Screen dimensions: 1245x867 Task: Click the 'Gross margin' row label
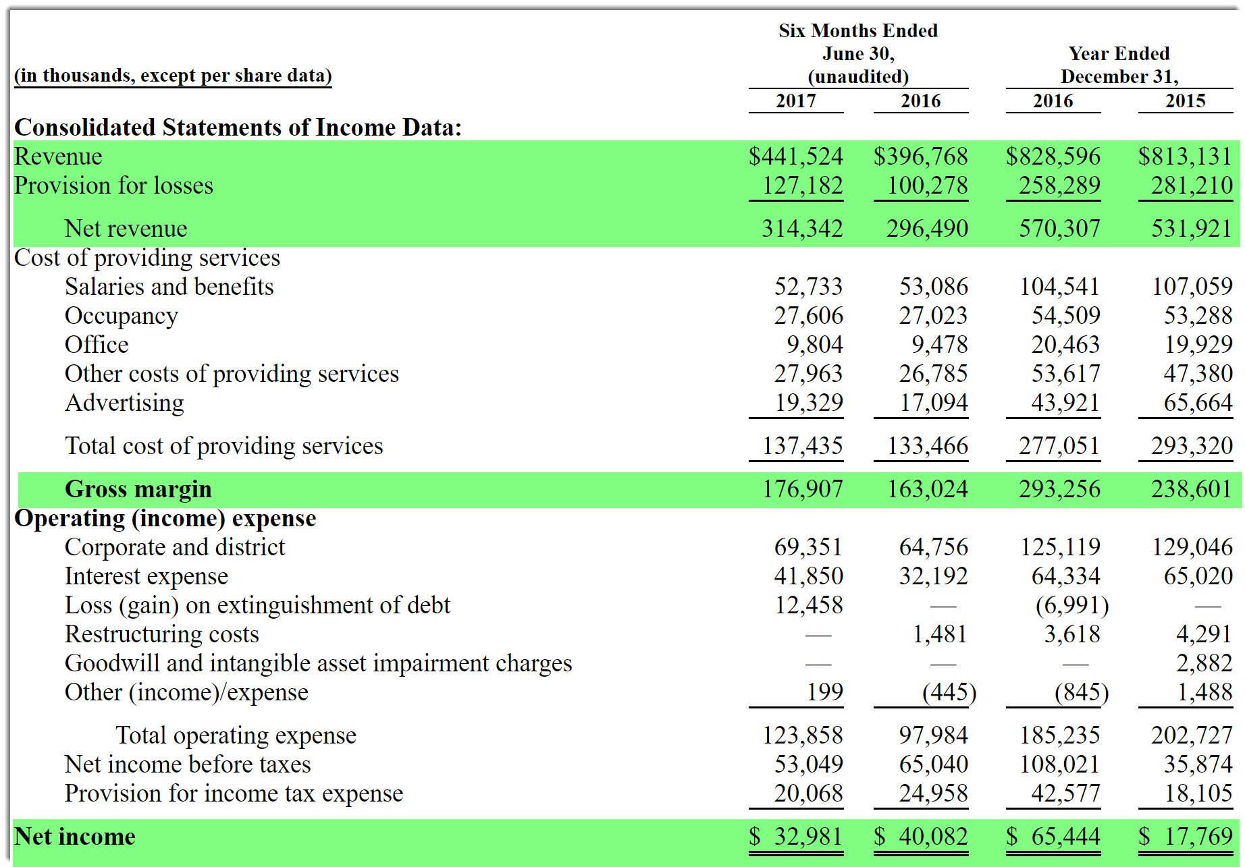[x=138, y=489]
